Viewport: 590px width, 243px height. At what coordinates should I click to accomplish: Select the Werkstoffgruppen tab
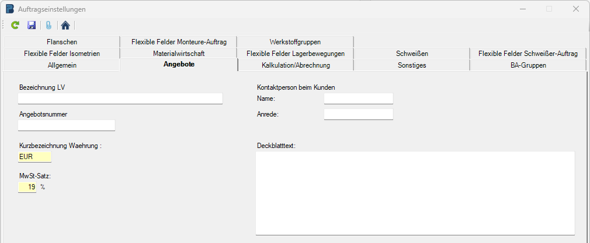[x=295, y=42]
